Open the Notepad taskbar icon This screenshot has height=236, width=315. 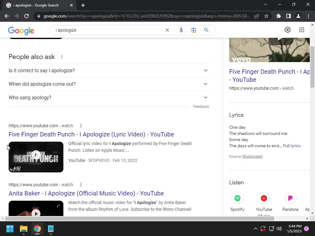tap(51, 229)
